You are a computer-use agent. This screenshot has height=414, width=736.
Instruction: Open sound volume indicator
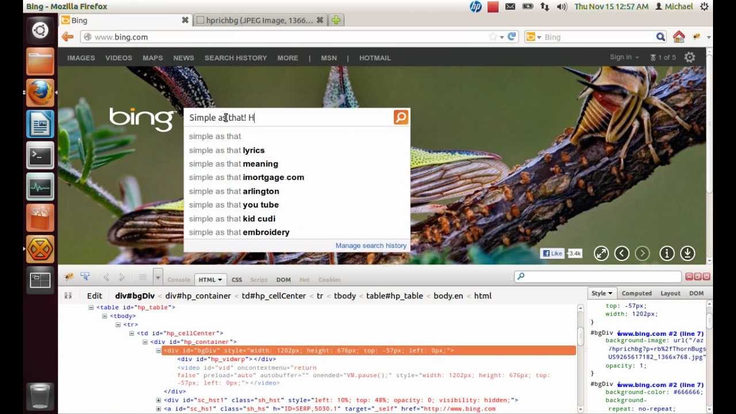[562, 6]
